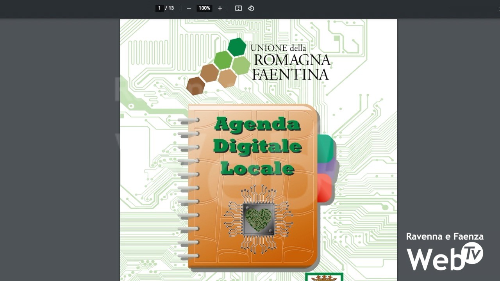Viewport: 500px width, 281px height.
Task: Click the 'ROMAGNA FAENTINA' heading text
Action: (x=291, y=67)
